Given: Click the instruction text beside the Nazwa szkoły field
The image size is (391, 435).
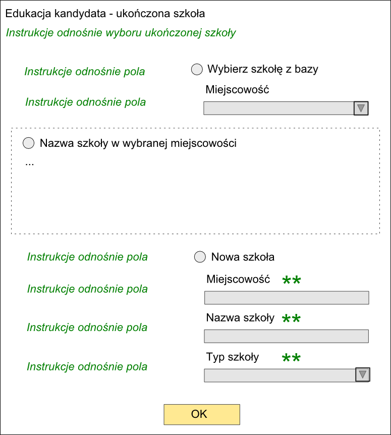Looking at the screenshot, I should click(87, 328).
